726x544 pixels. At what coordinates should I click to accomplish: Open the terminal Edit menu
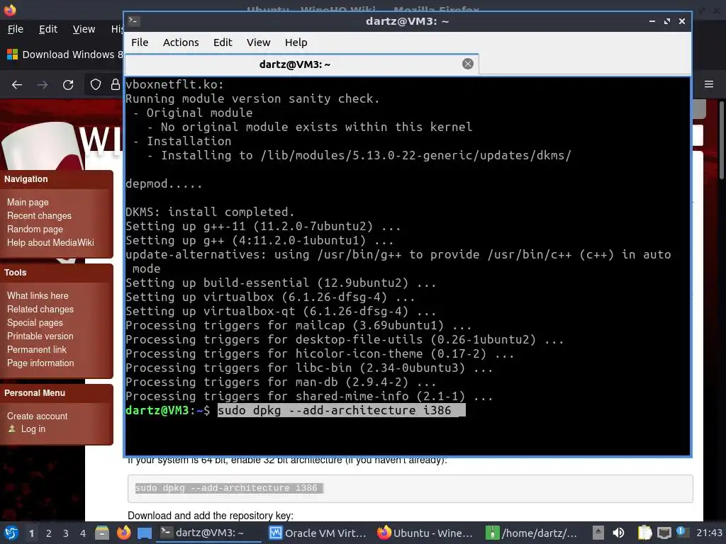tap(223, 42)
